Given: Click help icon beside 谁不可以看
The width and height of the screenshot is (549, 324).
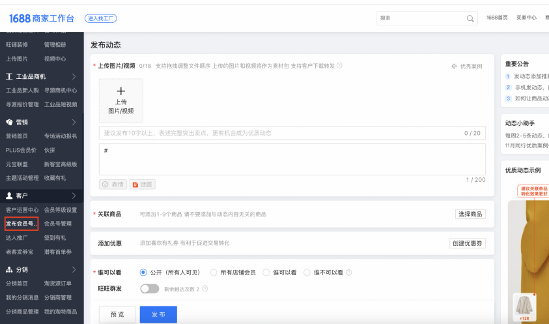Looking at the screenshot, I should pyautogui.click(x=349, y=272).
